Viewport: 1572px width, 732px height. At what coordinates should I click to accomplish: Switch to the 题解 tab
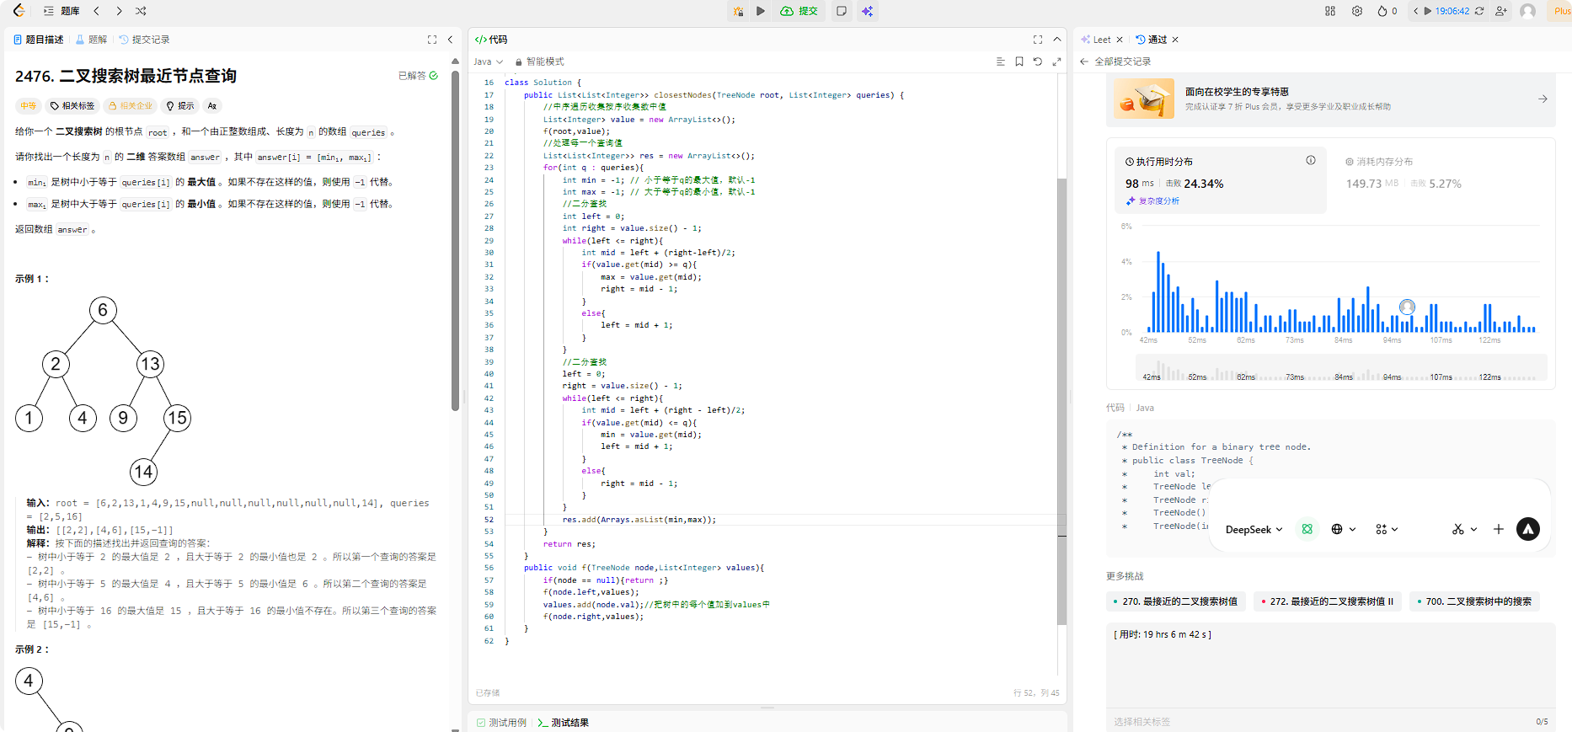tap(92, 40)
